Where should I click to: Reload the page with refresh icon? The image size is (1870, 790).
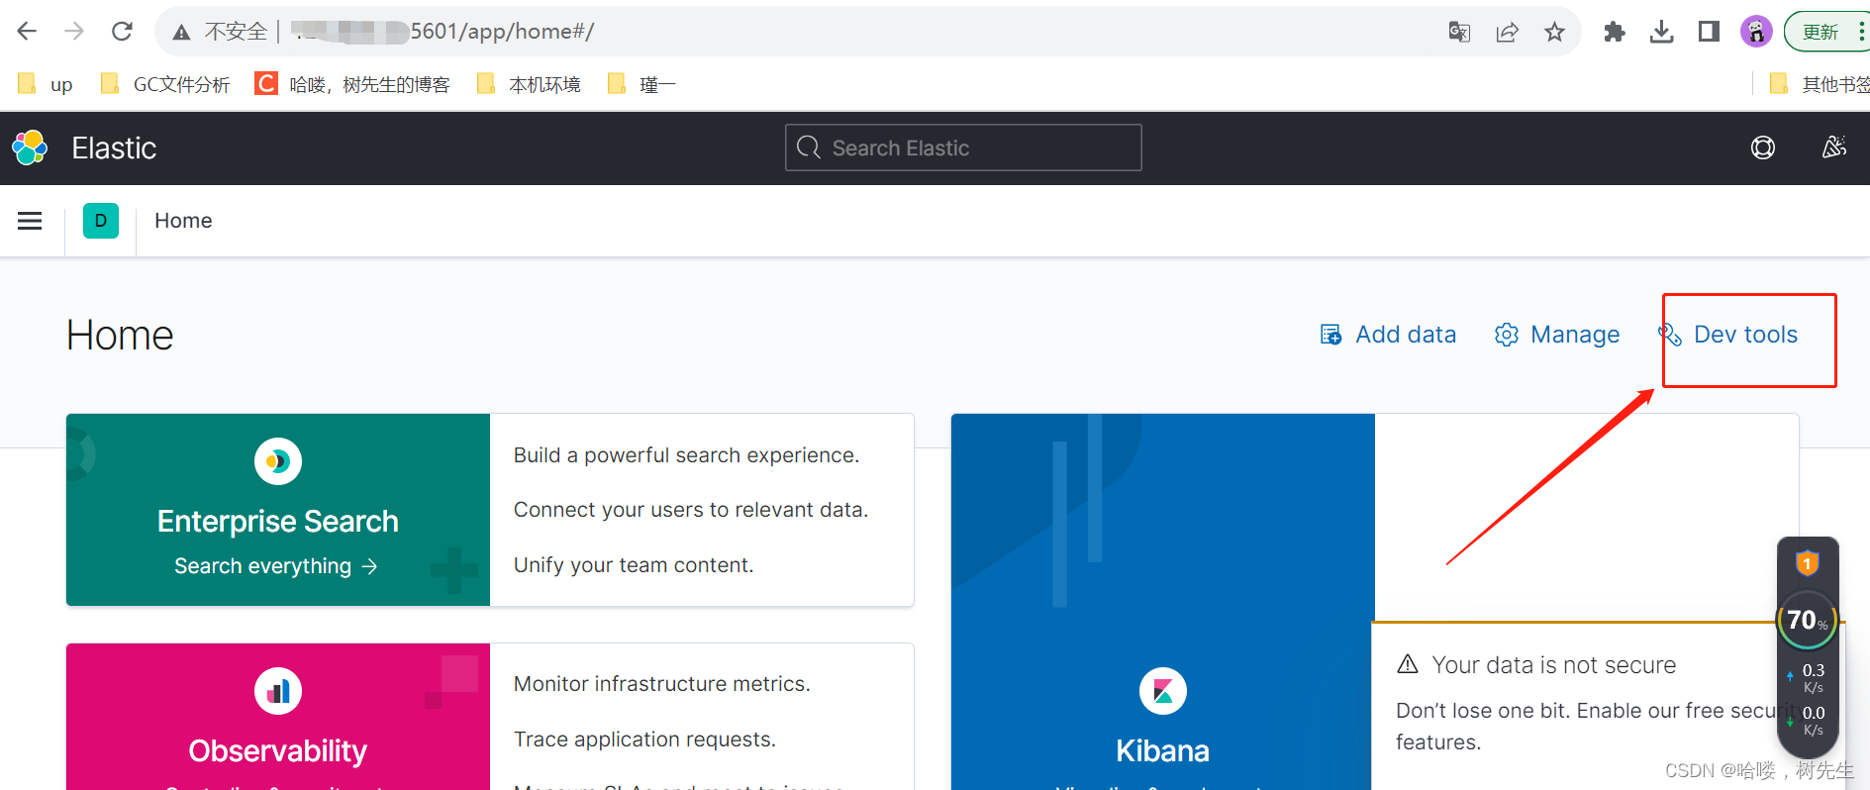click(x=122, y=32)
